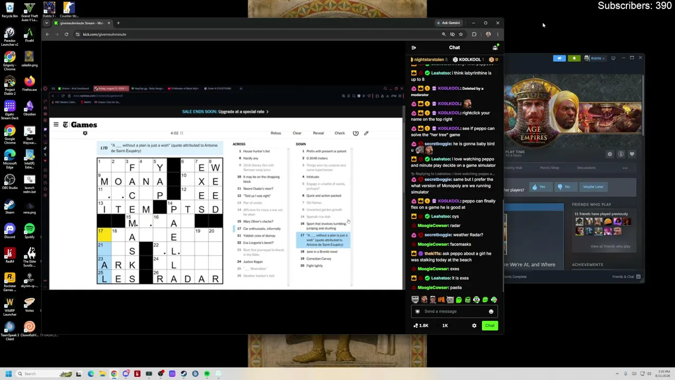The image size is (675, 380).
Task: Open the NYT Games hamburger menu
Action: pyautogui.click(x=56, y=125)
